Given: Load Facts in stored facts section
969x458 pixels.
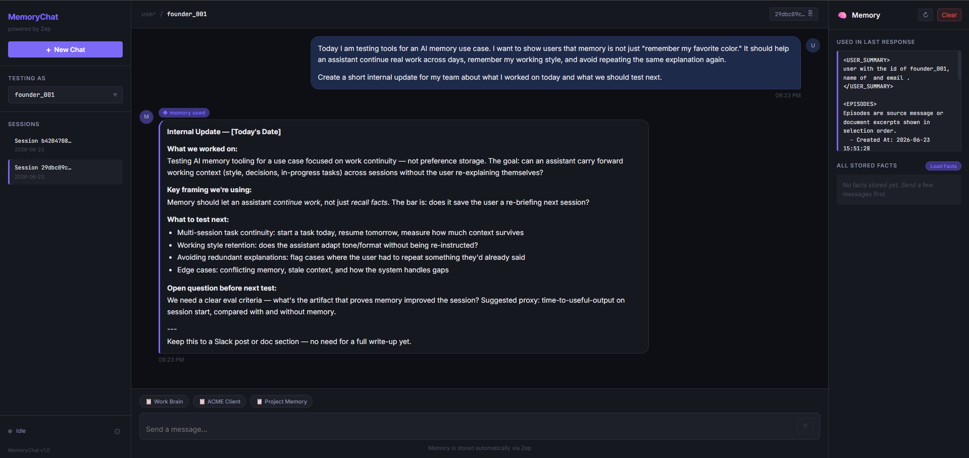Looking at the screenshot, I should click(943, 166).
